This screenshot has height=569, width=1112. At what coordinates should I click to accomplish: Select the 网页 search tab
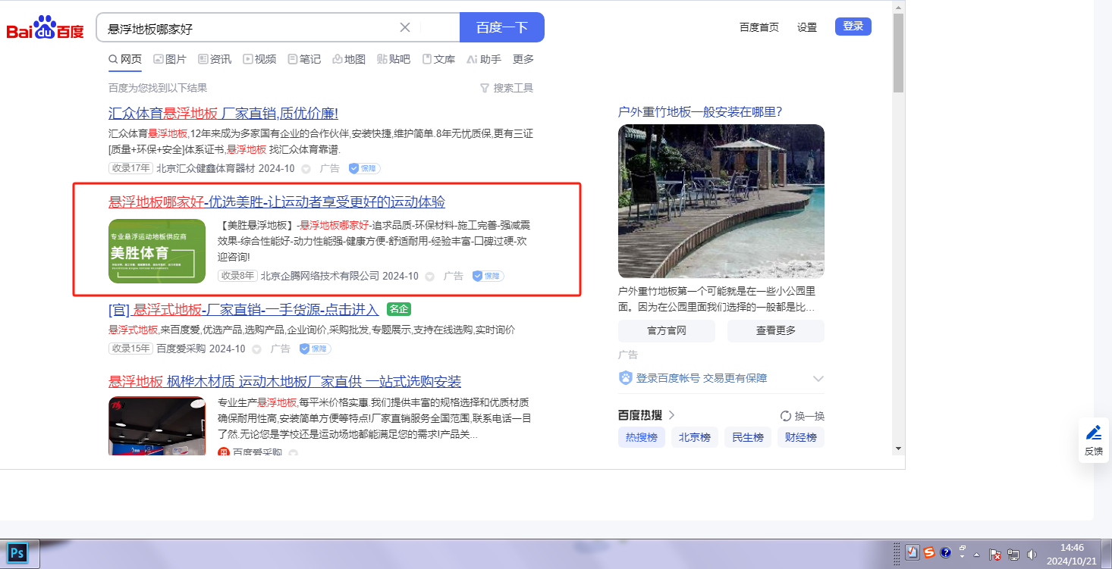coord(125,59)
